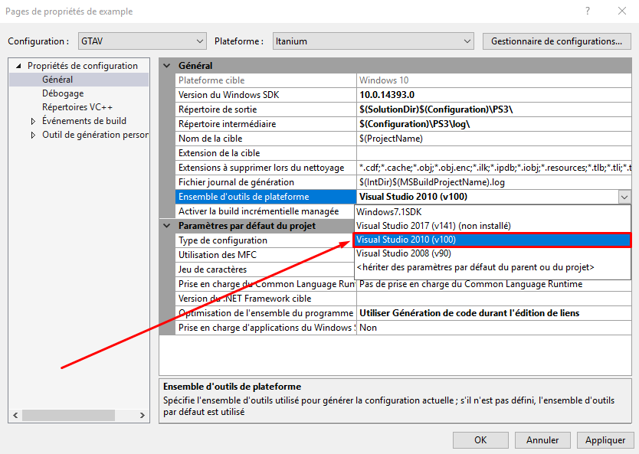Screen dimensions: 639x454
Task: Collapse Paramètres par défaut du projet section
Action: tap(167, 226)
